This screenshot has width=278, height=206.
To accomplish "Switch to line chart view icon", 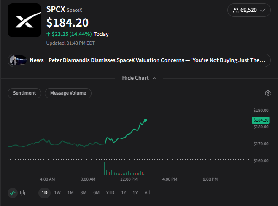I will click(13, 192).
